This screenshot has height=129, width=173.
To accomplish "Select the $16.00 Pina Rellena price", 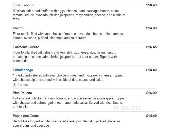I will point(151,93).
